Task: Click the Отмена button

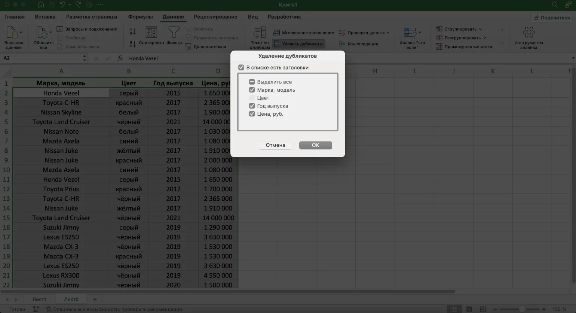Action: (x=275, y=145)
